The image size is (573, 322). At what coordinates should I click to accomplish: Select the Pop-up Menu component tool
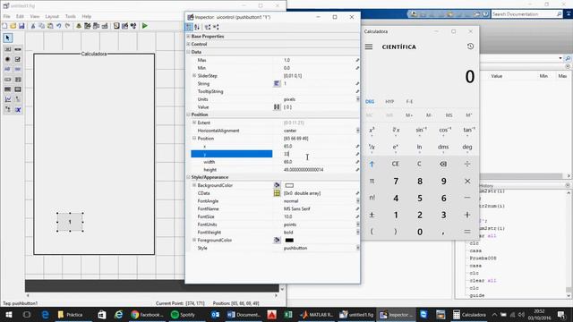click(x=8, y=80)
